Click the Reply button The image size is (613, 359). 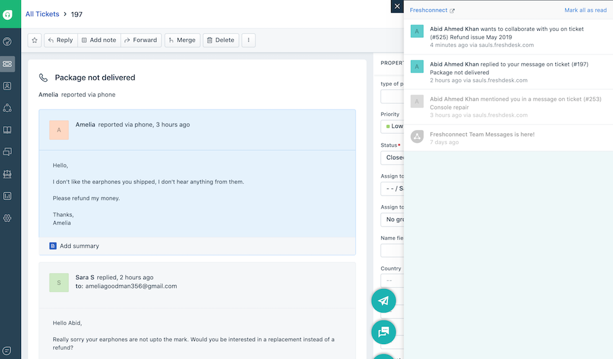61,40
